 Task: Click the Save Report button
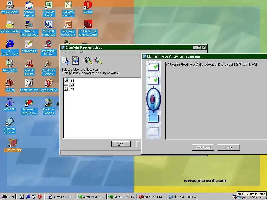[x=203, y=147]
